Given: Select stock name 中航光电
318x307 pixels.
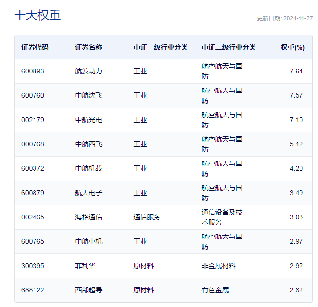Looking at the screenshot, I should tap(88, 120).
